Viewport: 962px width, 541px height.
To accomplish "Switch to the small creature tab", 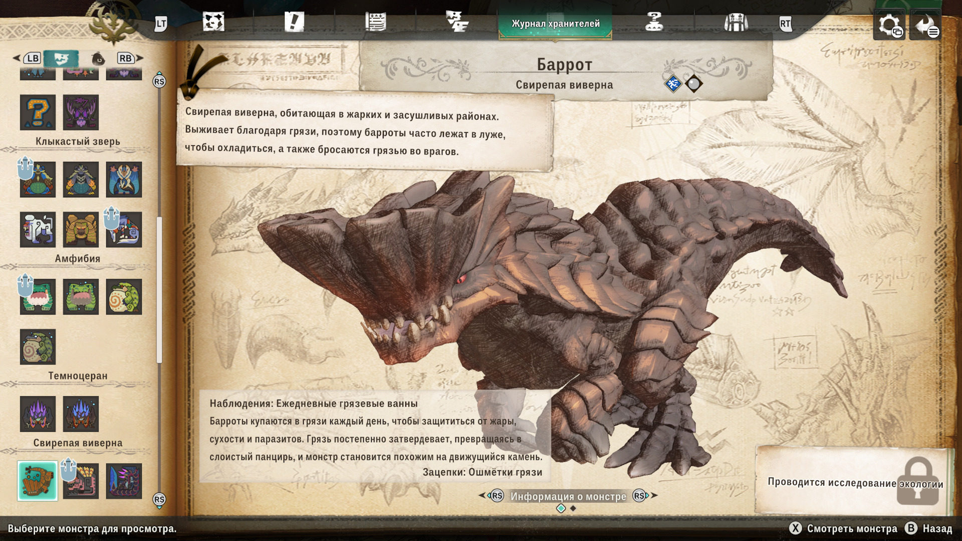I will (98, 59).
